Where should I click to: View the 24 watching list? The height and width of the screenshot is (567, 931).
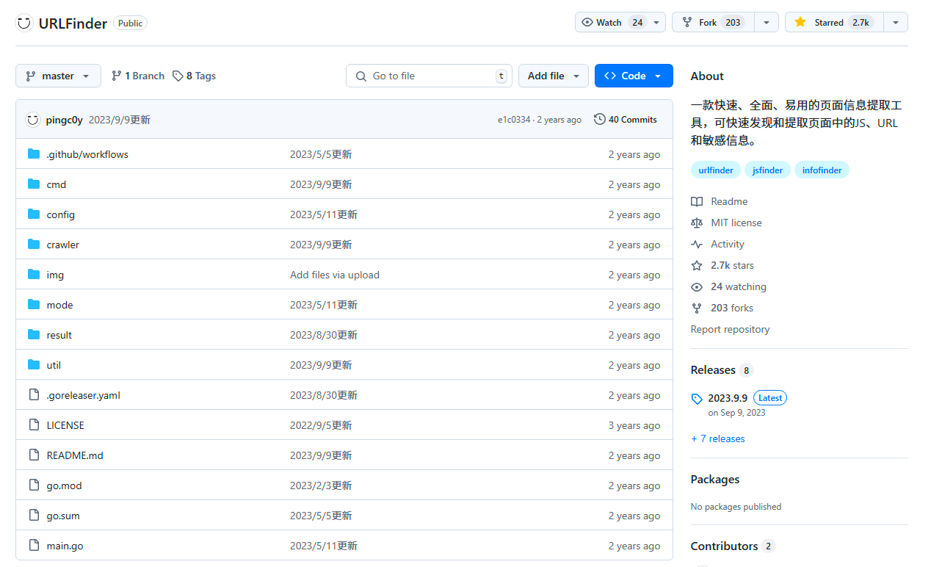(x=739, y=286)
